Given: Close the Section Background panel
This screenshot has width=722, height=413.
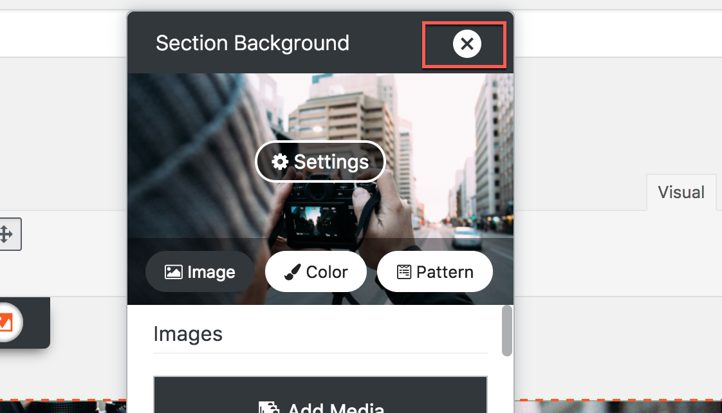Looking at the screenshot, I should 467,44.
